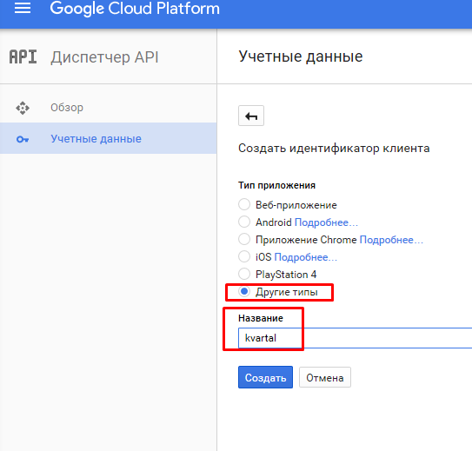The height and width of the screenshot is (451, 472).
Task: Select the iOS application type
Action: (x=244, y=256)
